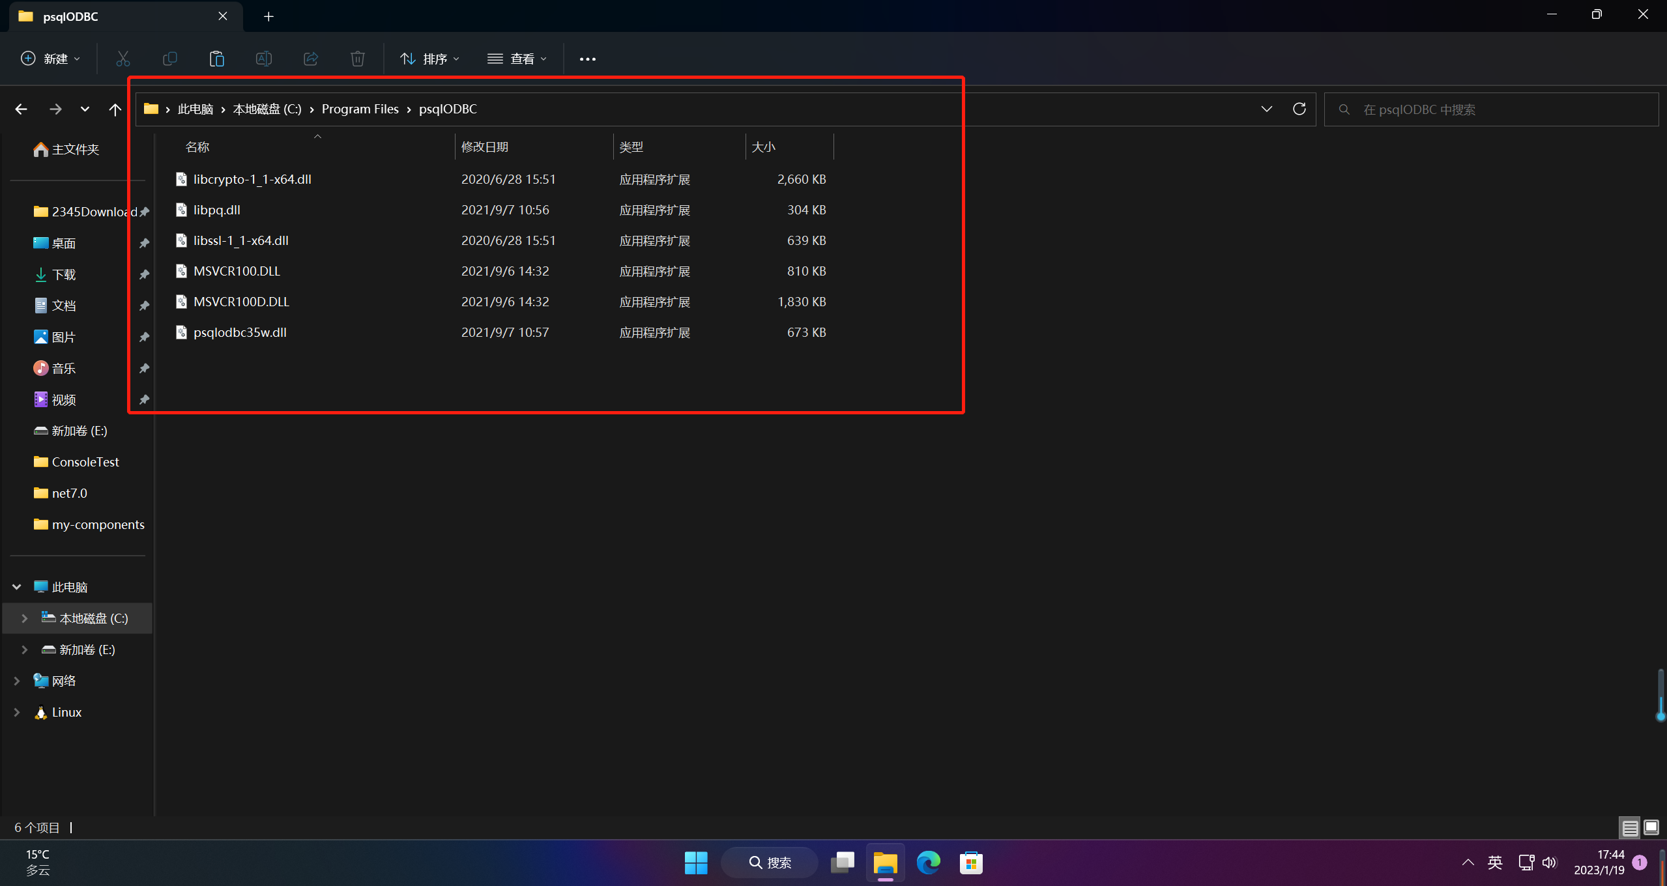Expand 本地磁盘 (C:) tree node
The height and width of the screenshot is (886, 1667).
click(x=25, y=618)
